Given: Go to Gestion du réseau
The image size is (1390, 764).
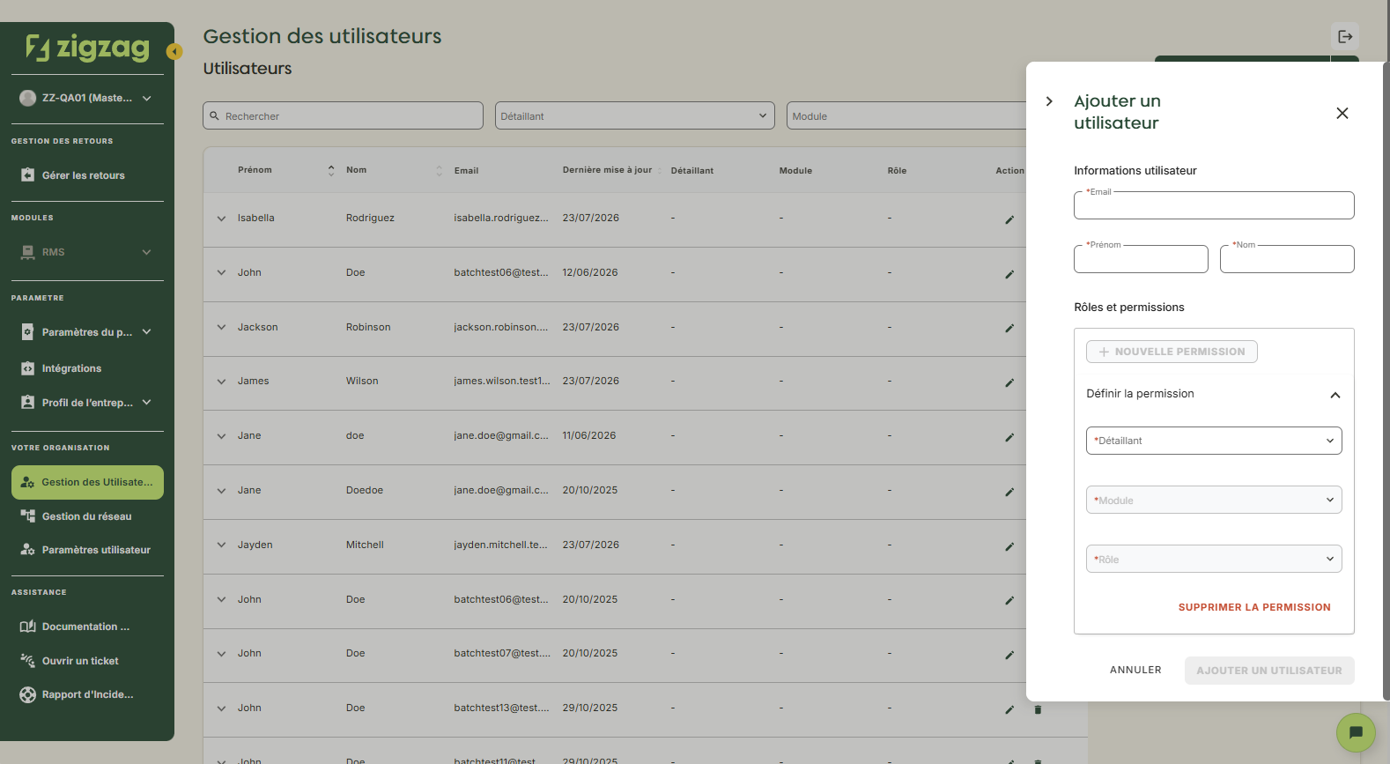Looking at the screenshot, I should click(87, 516).
